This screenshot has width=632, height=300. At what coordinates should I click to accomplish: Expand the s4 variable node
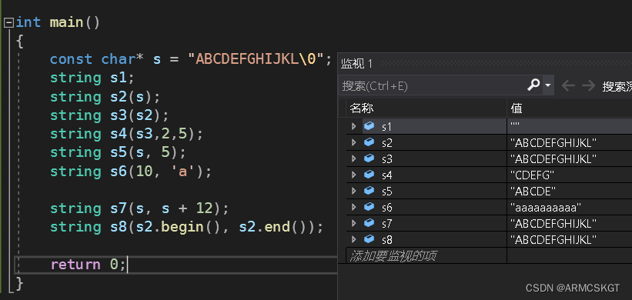354,175
